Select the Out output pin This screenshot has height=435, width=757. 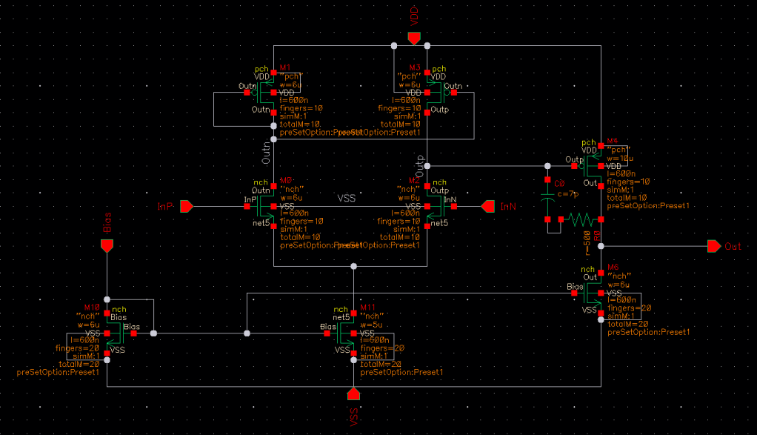coord(713,246)
